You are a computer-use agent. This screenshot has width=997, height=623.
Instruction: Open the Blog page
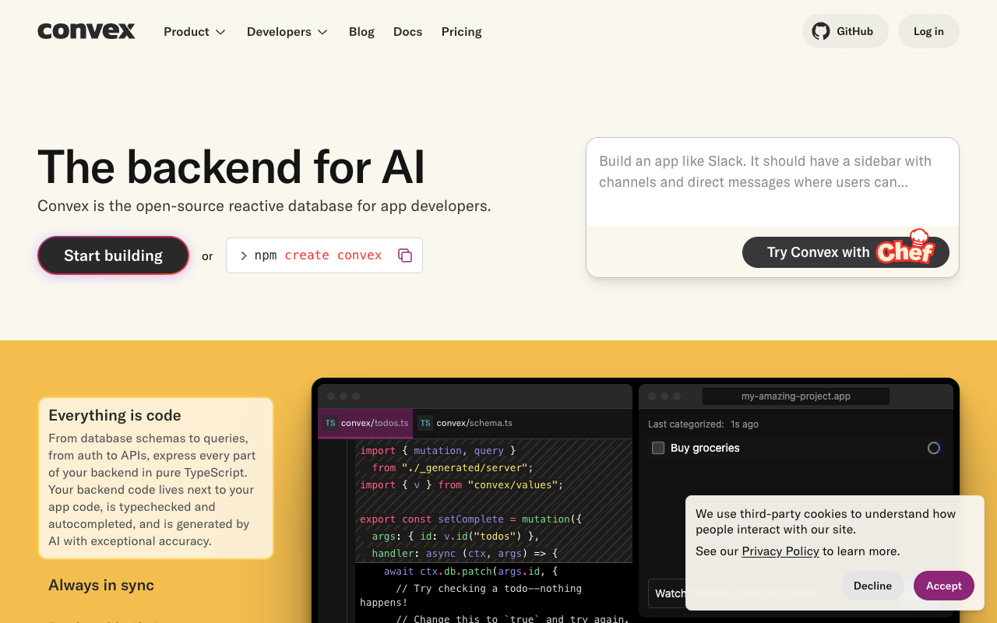[361, 31]
